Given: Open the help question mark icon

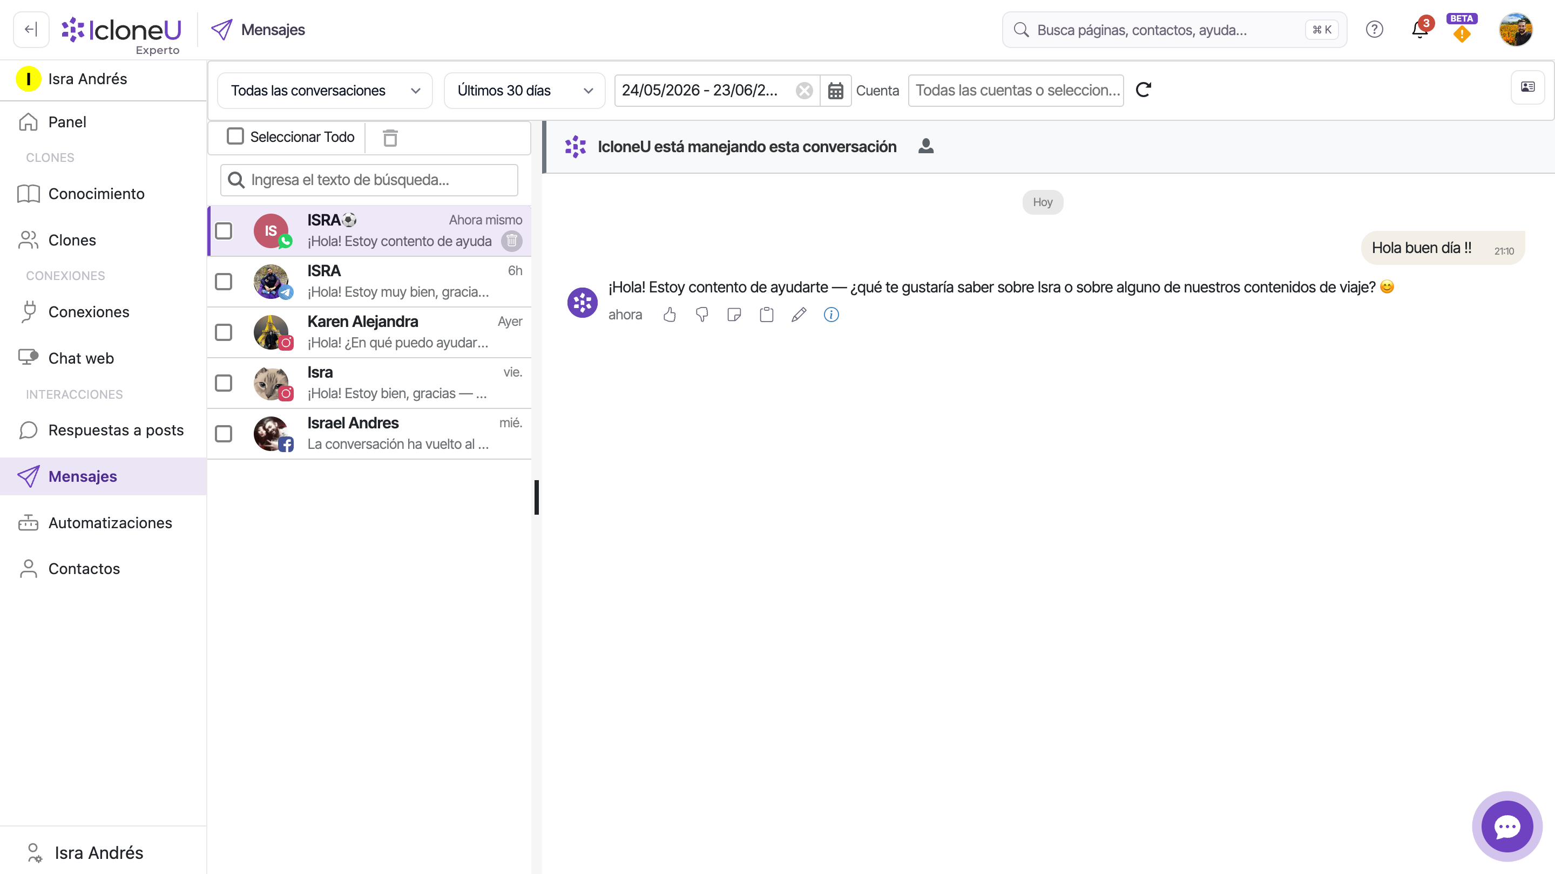Looking at the screenshot, I should coord(1374,30).
